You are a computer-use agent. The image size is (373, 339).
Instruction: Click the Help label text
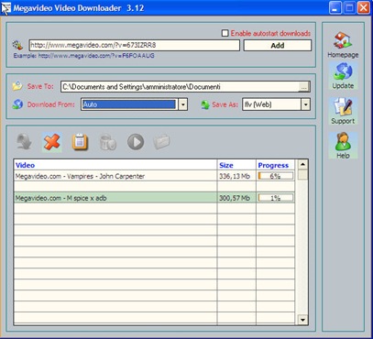click(343, 156)
